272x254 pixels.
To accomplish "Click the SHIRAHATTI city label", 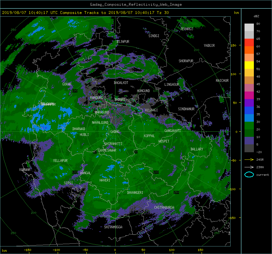I will [x=113, y=144].
